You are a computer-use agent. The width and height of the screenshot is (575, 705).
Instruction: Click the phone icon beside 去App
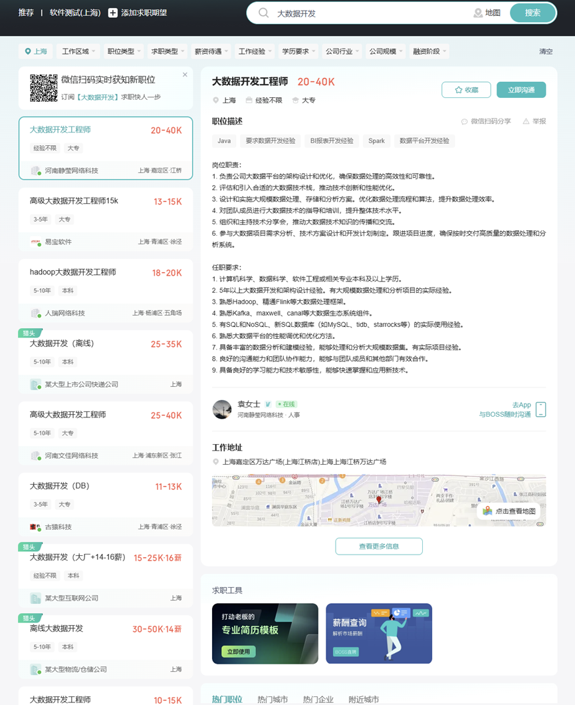(541, 409)
